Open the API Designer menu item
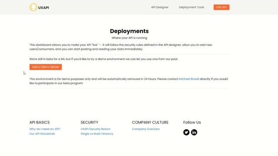Image resolution: width=278 pixels, height=156 pixels. (x=160, y=7)
